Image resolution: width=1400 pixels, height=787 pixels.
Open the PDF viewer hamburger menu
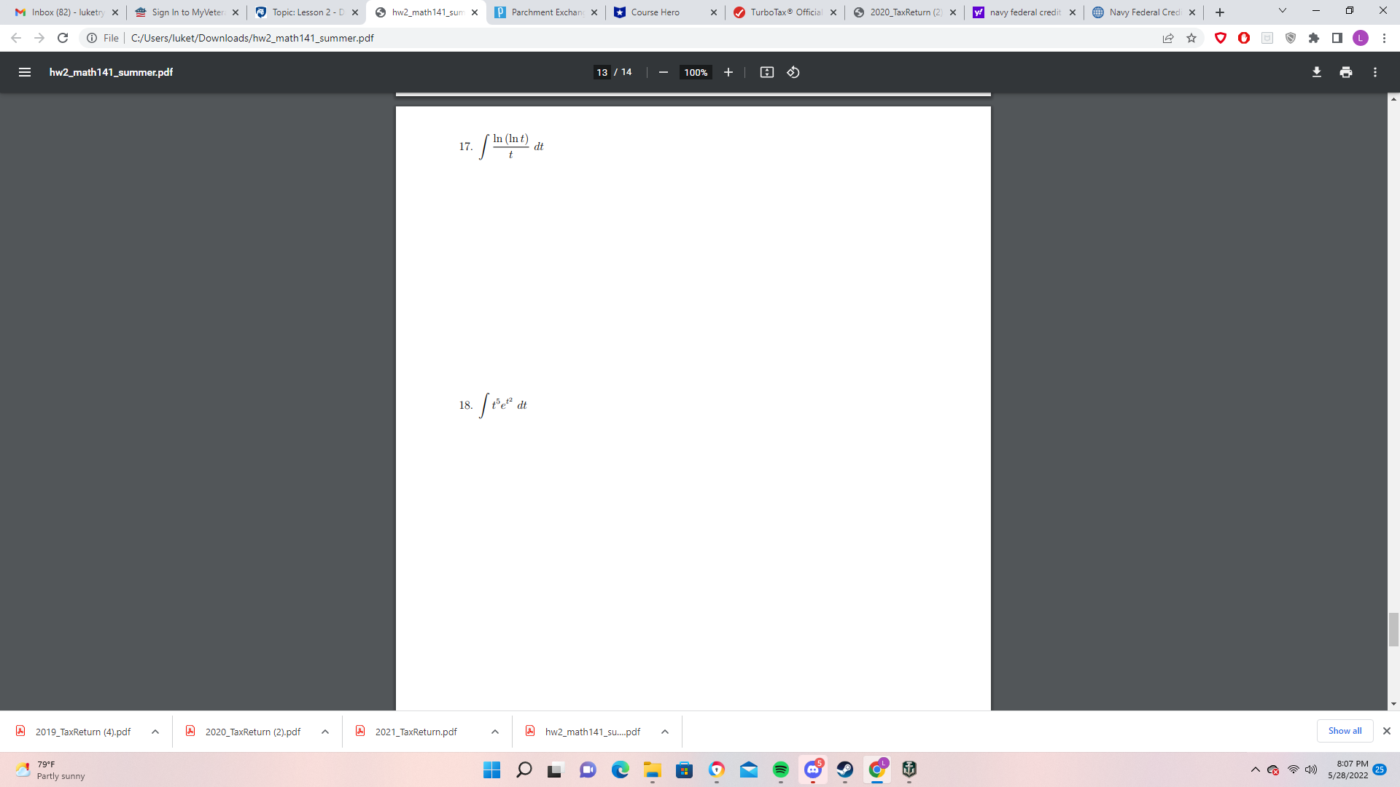tap(25, 72)
